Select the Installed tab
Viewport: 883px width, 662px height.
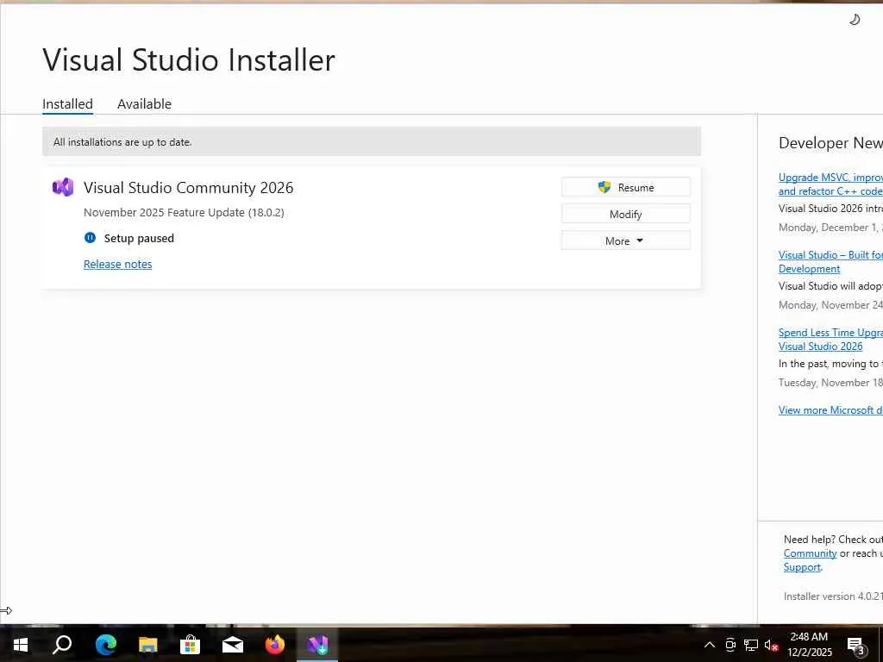click(67, 104)
